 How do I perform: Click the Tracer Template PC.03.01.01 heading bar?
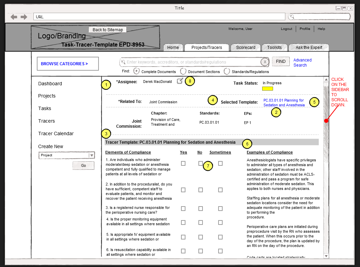point(212,142)
